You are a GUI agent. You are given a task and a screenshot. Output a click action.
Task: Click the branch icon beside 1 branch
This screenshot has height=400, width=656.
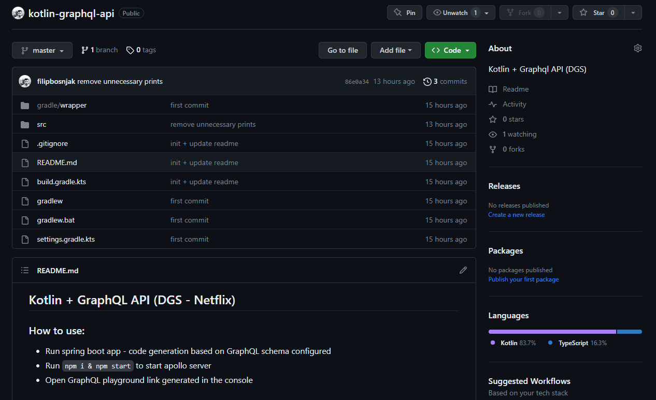[84, 50]
